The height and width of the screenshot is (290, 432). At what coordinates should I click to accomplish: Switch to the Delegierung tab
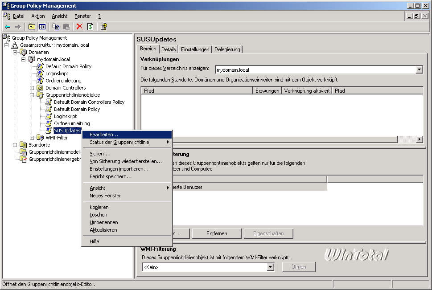(x=227, y=49)
